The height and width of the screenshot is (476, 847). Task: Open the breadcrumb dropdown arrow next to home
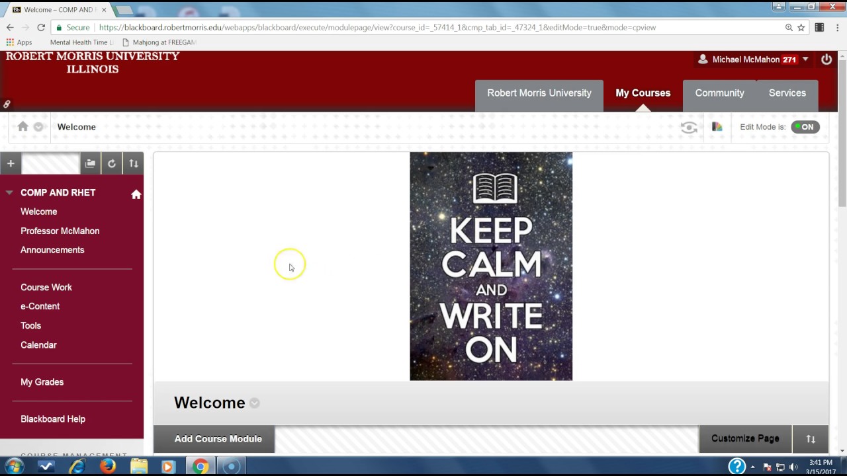(38, 127)
